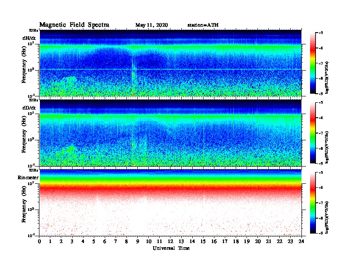Click the "8" tick on Universal Time axis
Image resolution: width=359 pixels, height=277 pixels.
pos(127,241)
